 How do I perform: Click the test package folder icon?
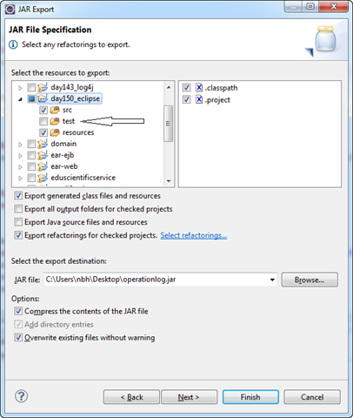[x=55, y=121]
